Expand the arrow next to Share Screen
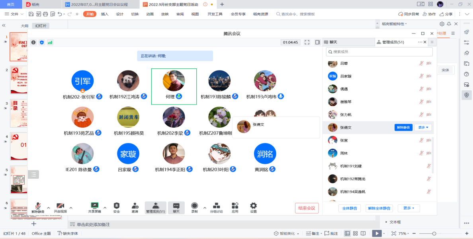Viewport: 473px width, 239px height. coord(105,207)
